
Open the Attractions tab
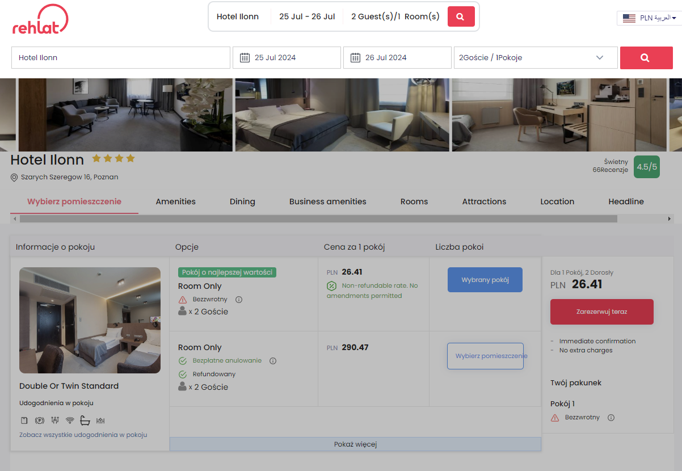484,201
